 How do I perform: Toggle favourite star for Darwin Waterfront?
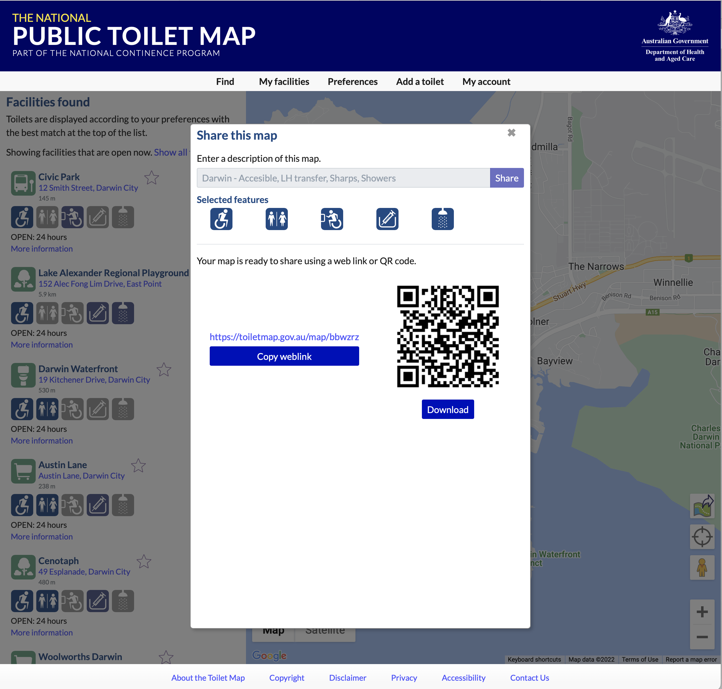[164, 370]
